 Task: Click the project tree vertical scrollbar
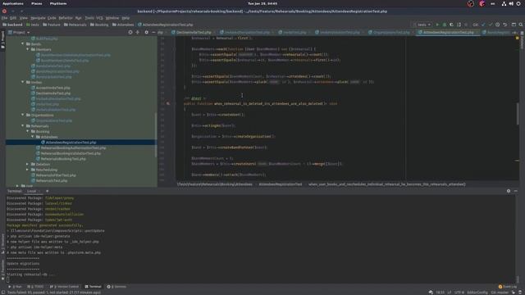click(156, 134)
